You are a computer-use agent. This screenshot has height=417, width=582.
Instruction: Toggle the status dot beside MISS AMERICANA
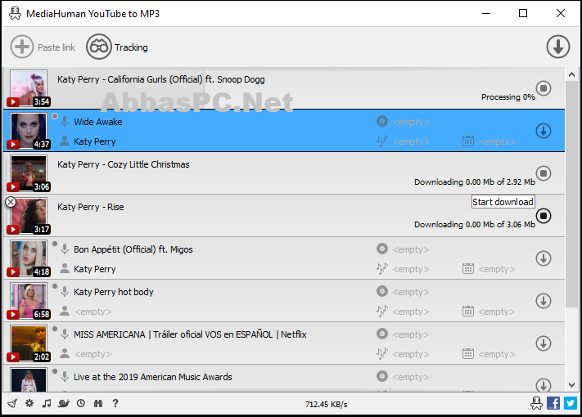point(55,329)
